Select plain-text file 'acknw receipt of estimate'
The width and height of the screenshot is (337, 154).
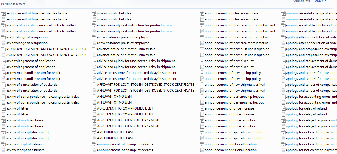click(25, 150)
